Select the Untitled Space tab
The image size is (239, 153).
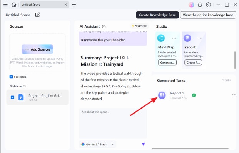click(x=44, y=5)
